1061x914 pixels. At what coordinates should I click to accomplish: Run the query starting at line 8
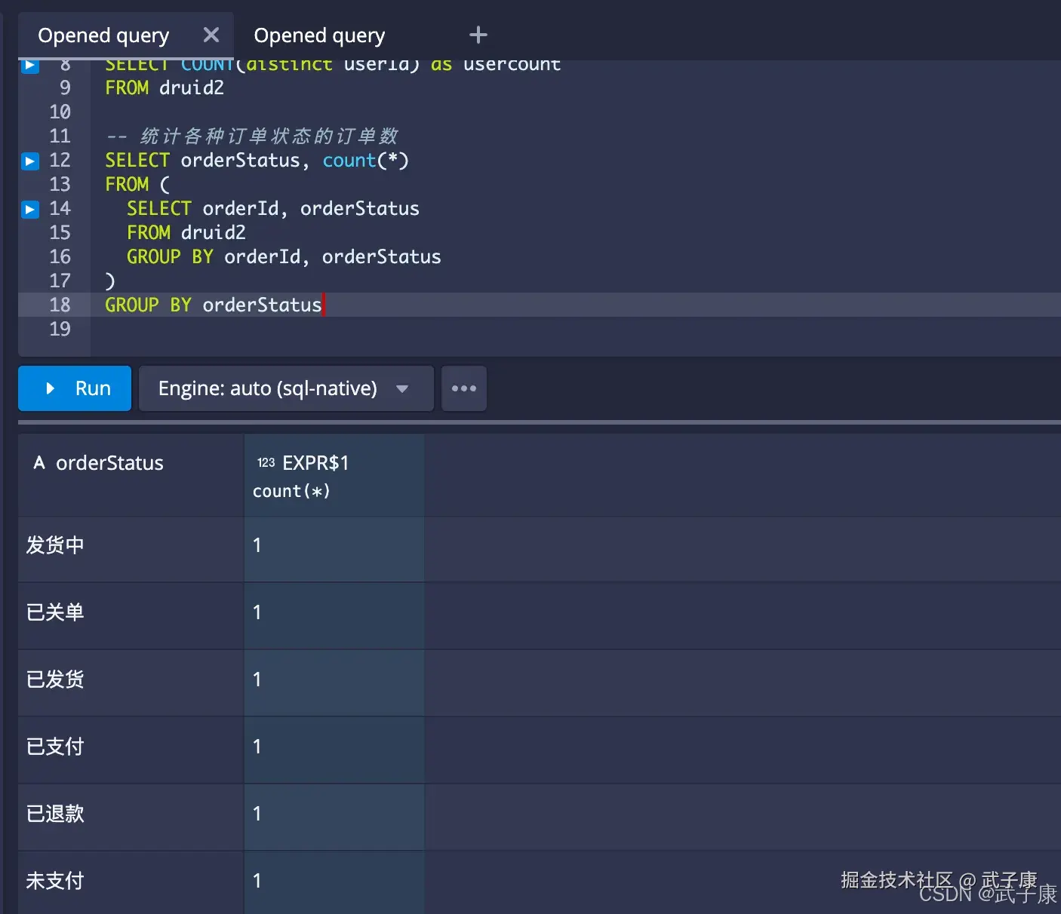[x=30, y=65]
